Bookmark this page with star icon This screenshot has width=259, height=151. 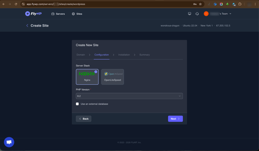200,4
